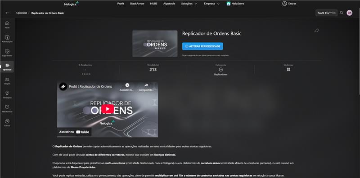
Task: Go back using the left arrow
Action: pos(7,13)
